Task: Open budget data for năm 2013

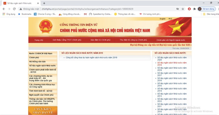Action: click(172, 95)
